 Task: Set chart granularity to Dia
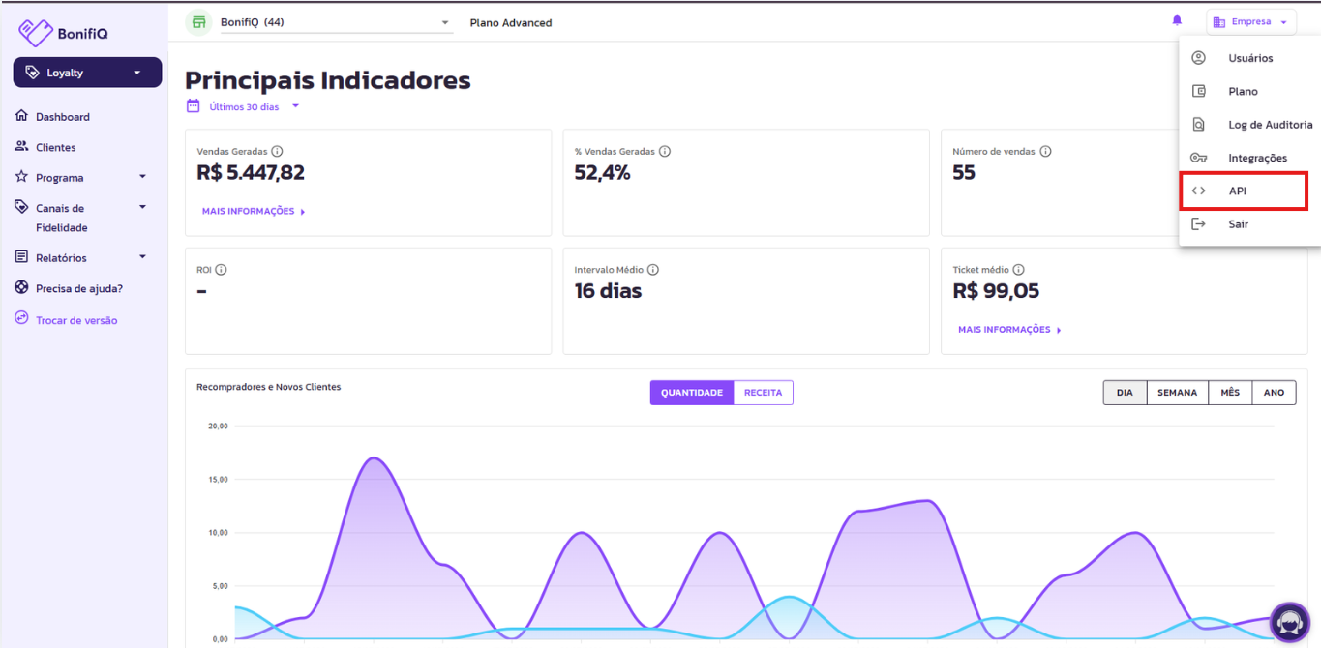click(x=1125, y=393)
